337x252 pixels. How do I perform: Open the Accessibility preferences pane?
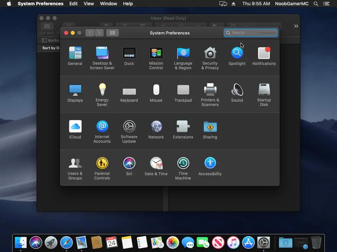point(210,166)
